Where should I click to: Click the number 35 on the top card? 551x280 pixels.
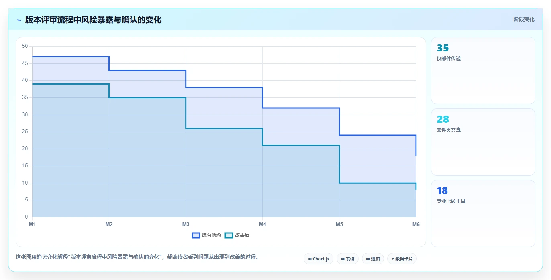click(443, 48)
